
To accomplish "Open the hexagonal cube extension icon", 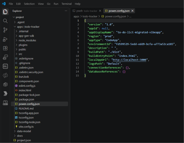I will click(5, 84).
